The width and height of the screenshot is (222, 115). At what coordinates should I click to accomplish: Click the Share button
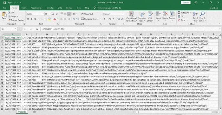coord(214,8)
